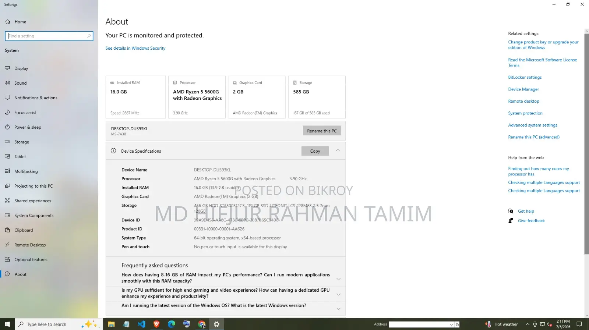Expand the RAM performance FAQ question

(x=226, y=278)
